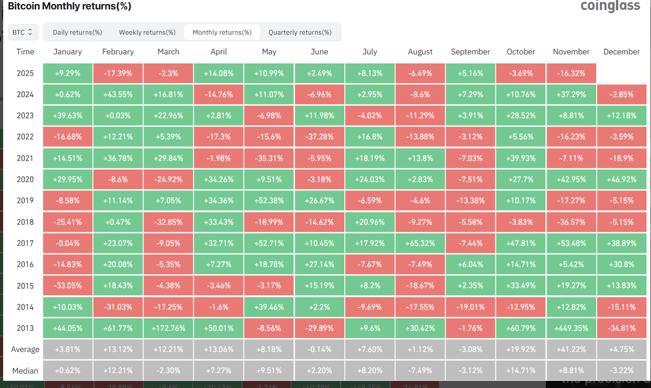Click the Average October +19.92% cell

pos(521,349)
